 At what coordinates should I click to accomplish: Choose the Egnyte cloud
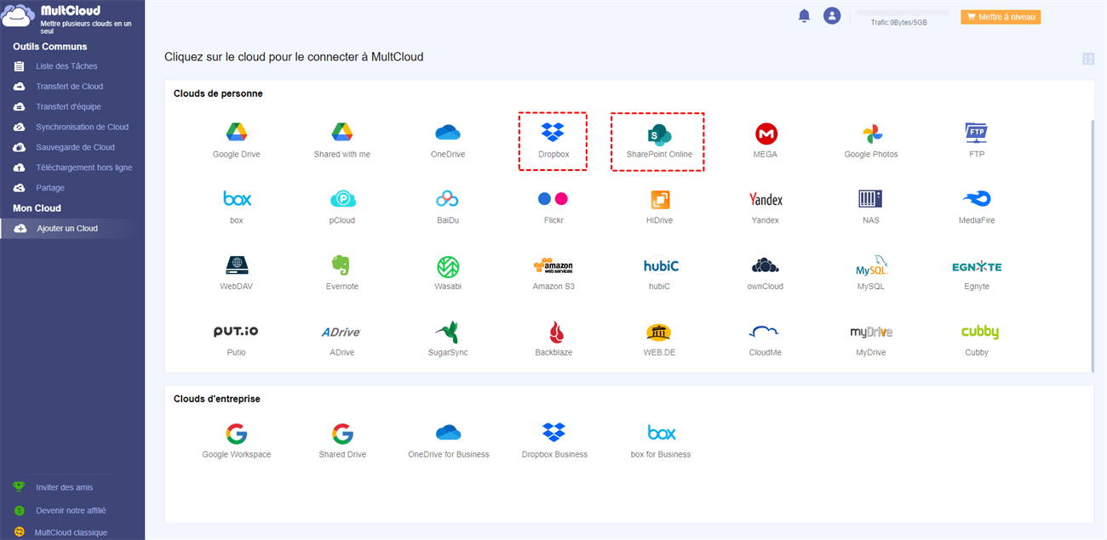[976, 273]
